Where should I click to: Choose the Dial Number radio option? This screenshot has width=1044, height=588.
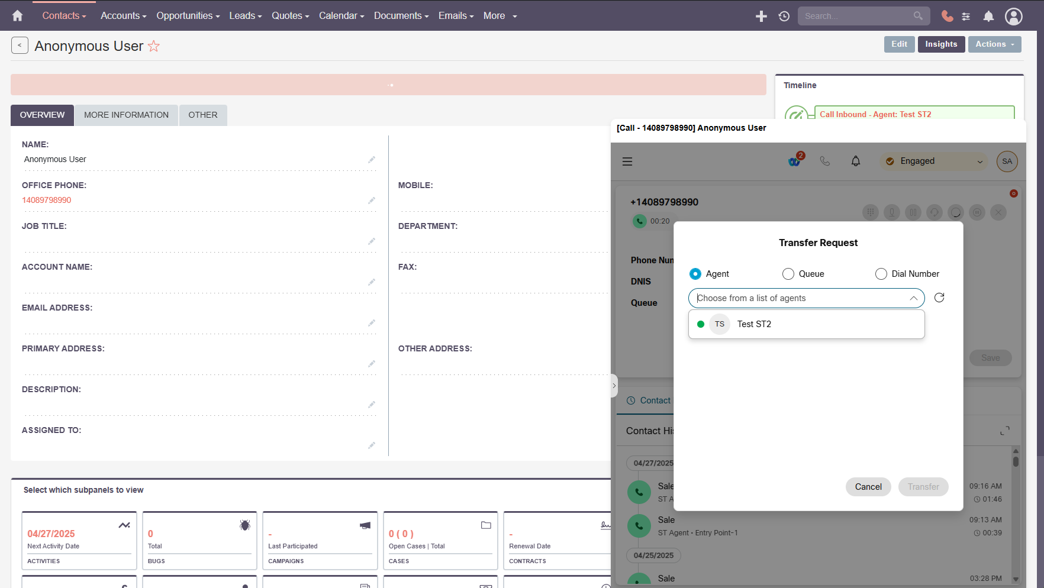pyautogui.click(x=881, y=274)
